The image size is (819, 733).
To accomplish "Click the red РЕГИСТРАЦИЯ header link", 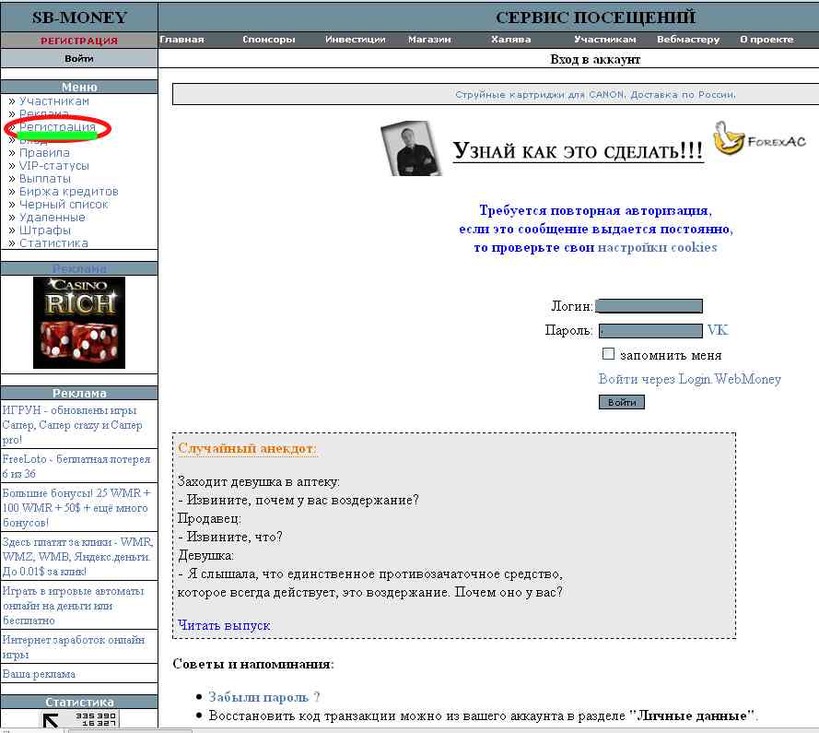I will click(79, 41).
